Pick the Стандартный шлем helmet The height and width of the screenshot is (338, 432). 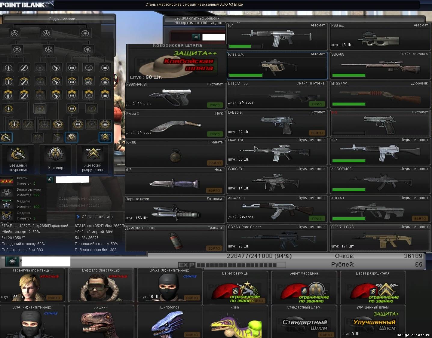pos(304,321)
